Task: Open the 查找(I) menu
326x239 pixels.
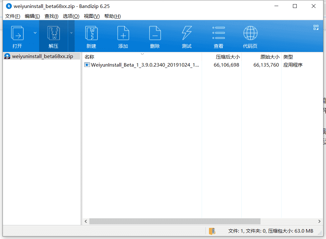Action: [x=51, y=16]
